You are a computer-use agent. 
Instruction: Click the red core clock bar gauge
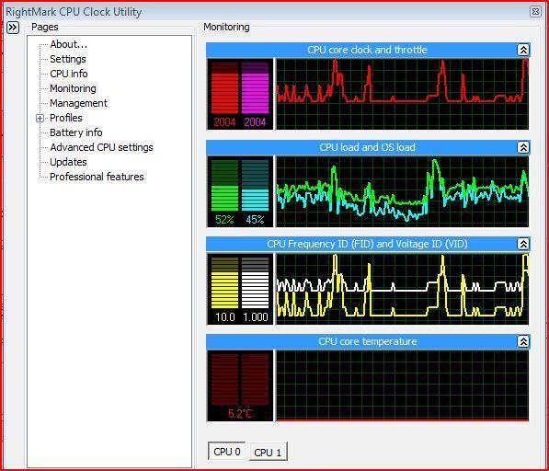click(224, 88)
